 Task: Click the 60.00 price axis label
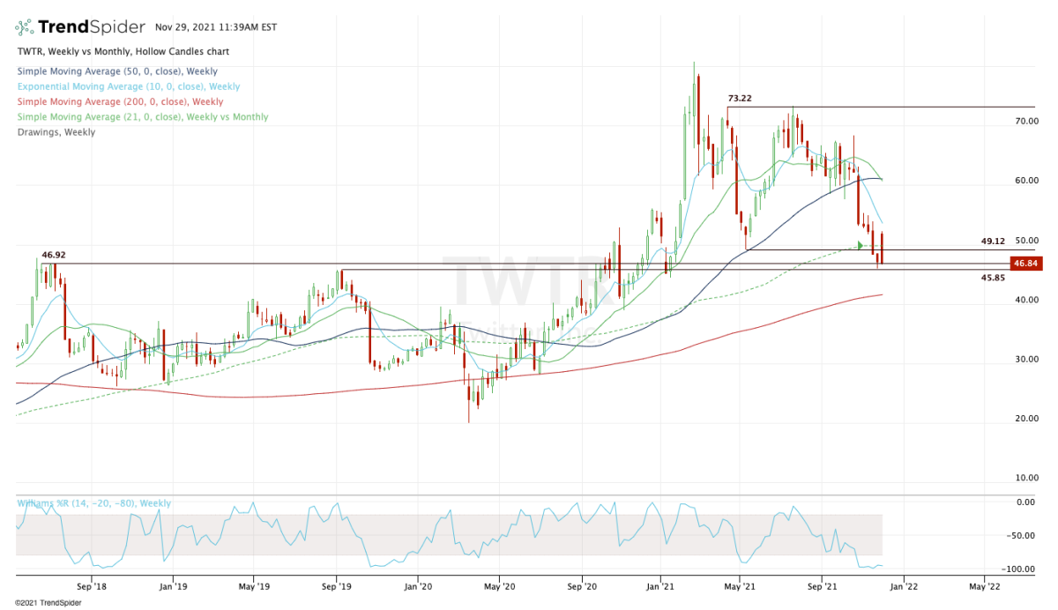click(x=1026, y=181)
